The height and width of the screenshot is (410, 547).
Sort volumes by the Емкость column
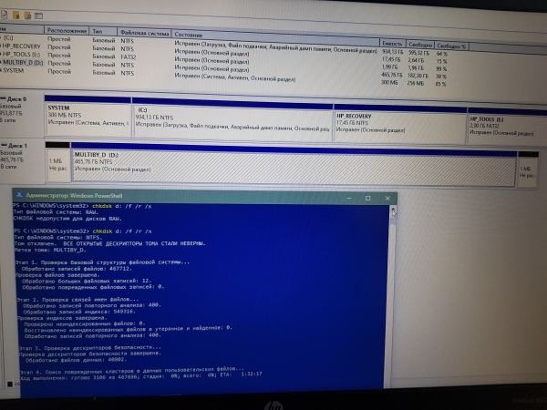click(394, 44)
